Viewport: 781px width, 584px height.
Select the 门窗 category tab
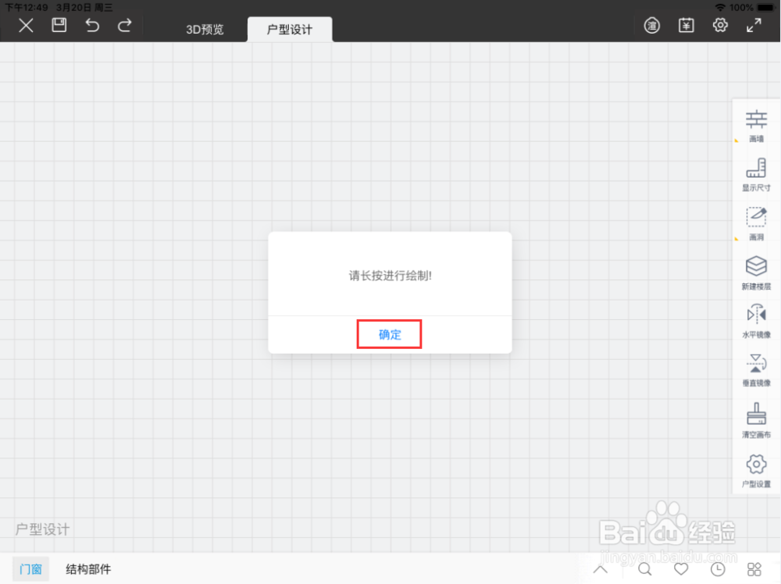(x=30, y=569)
